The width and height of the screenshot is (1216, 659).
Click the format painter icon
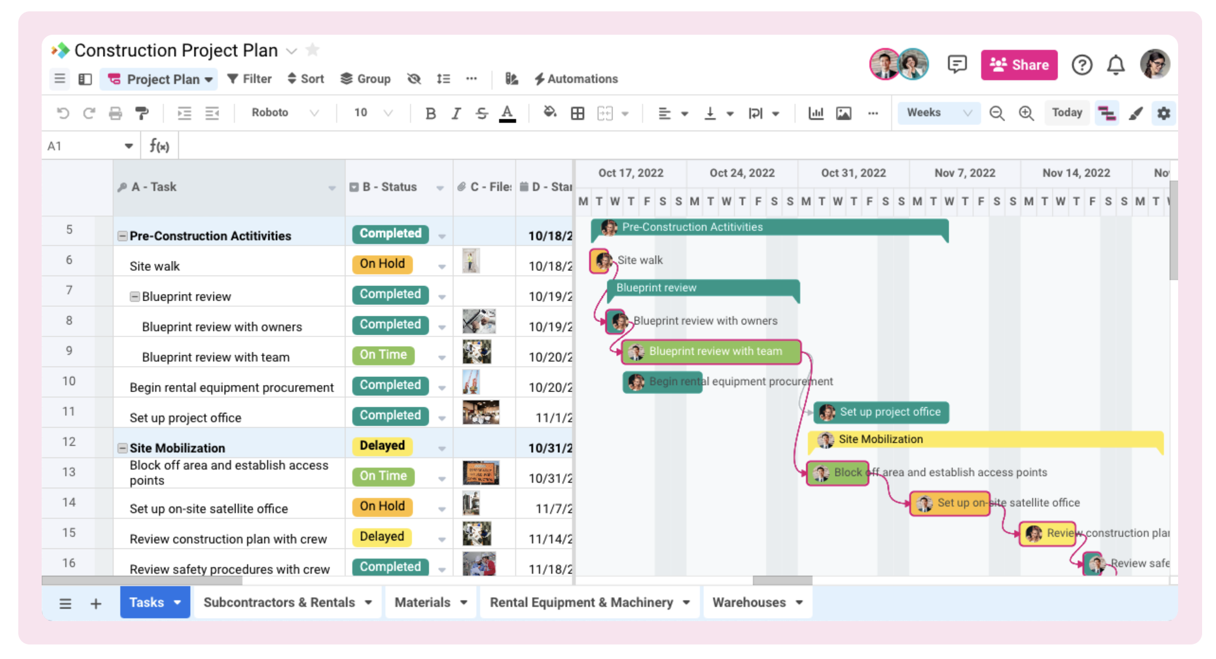point(142,113)
